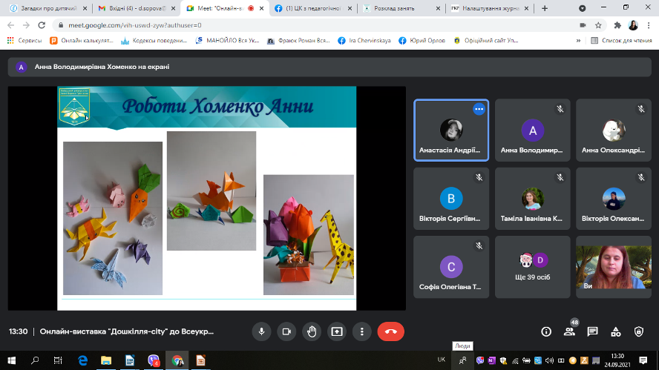Viewport: 659px width, 370px height.
Task: Click the host controls shield icon
Action: tap(638, 331)
